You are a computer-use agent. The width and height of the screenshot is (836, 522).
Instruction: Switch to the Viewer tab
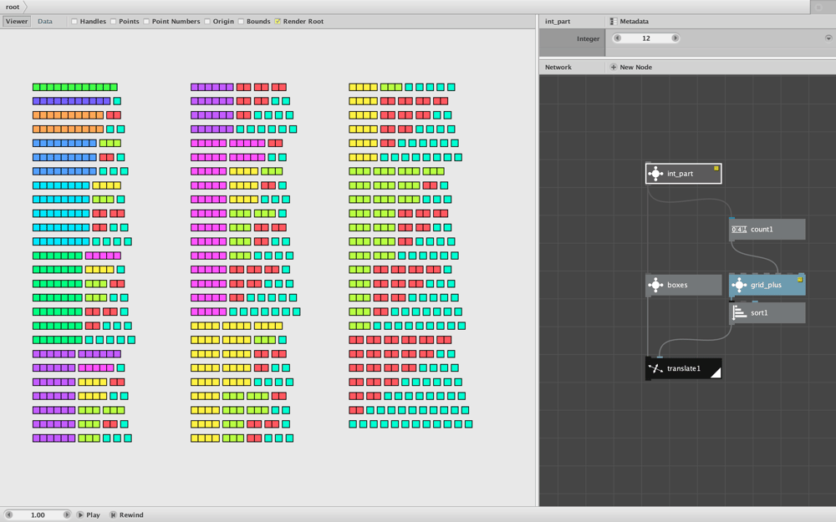(x=17, y=22)
